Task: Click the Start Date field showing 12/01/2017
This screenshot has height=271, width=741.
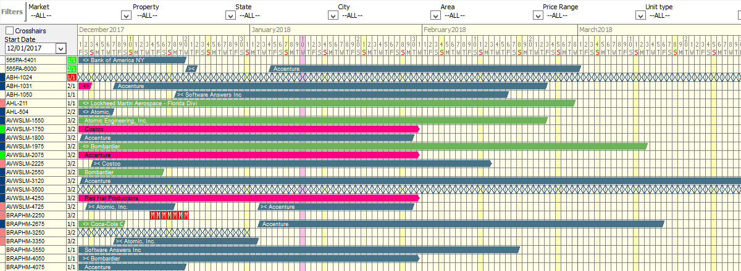Action: point(30,48)
